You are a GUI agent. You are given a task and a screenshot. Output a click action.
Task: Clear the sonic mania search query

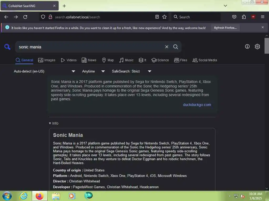coord(167,47)
